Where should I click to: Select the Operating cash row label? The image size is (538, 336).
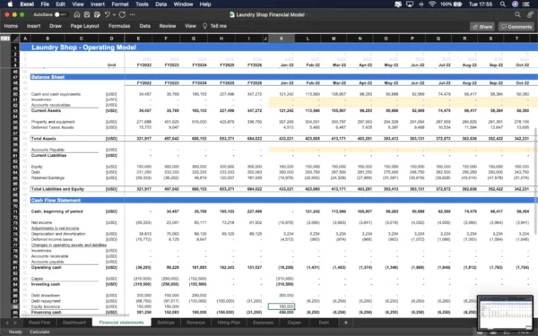click(x=47, y=267)
